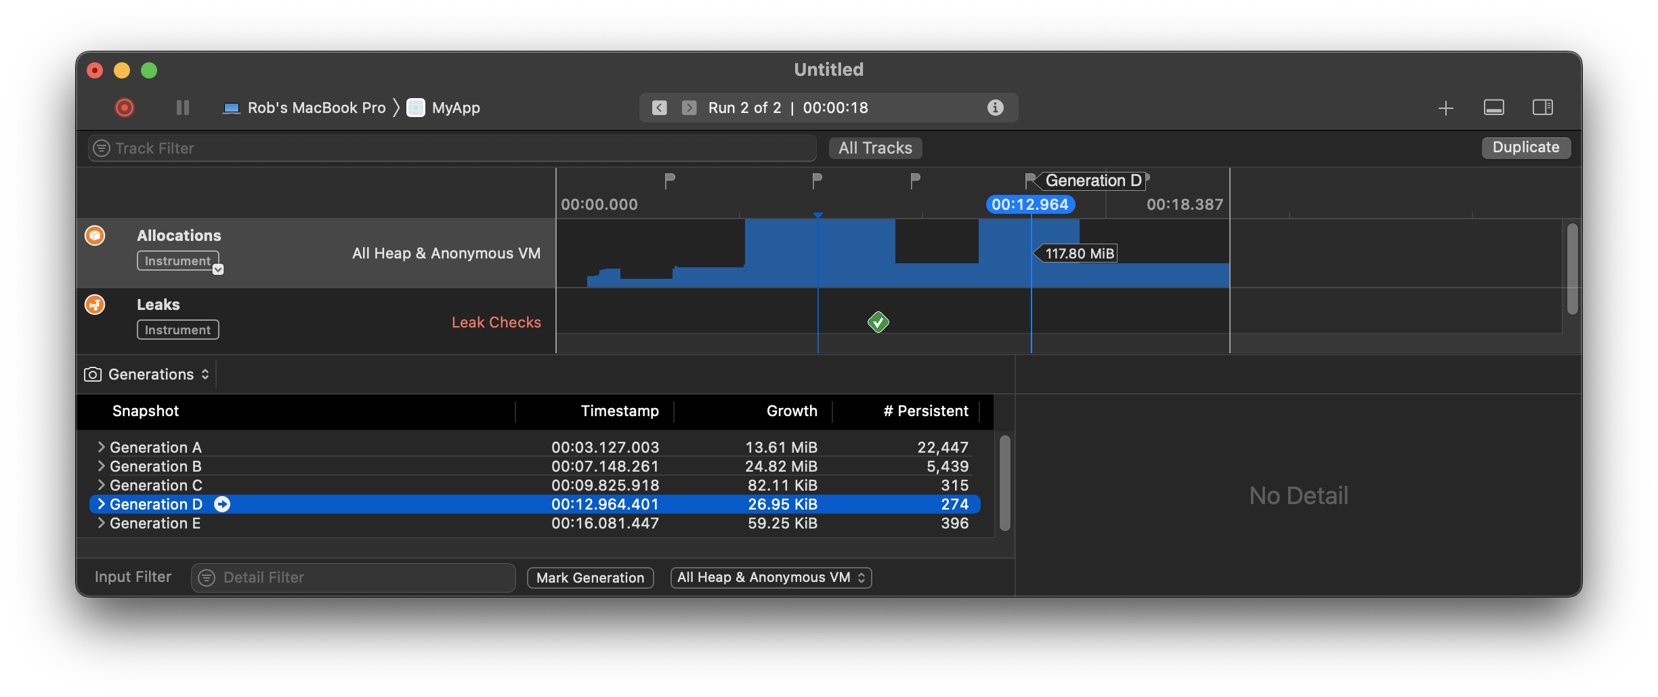Expand Generation B row
This screenshot has height=697, width=1658.
[101, 466]
